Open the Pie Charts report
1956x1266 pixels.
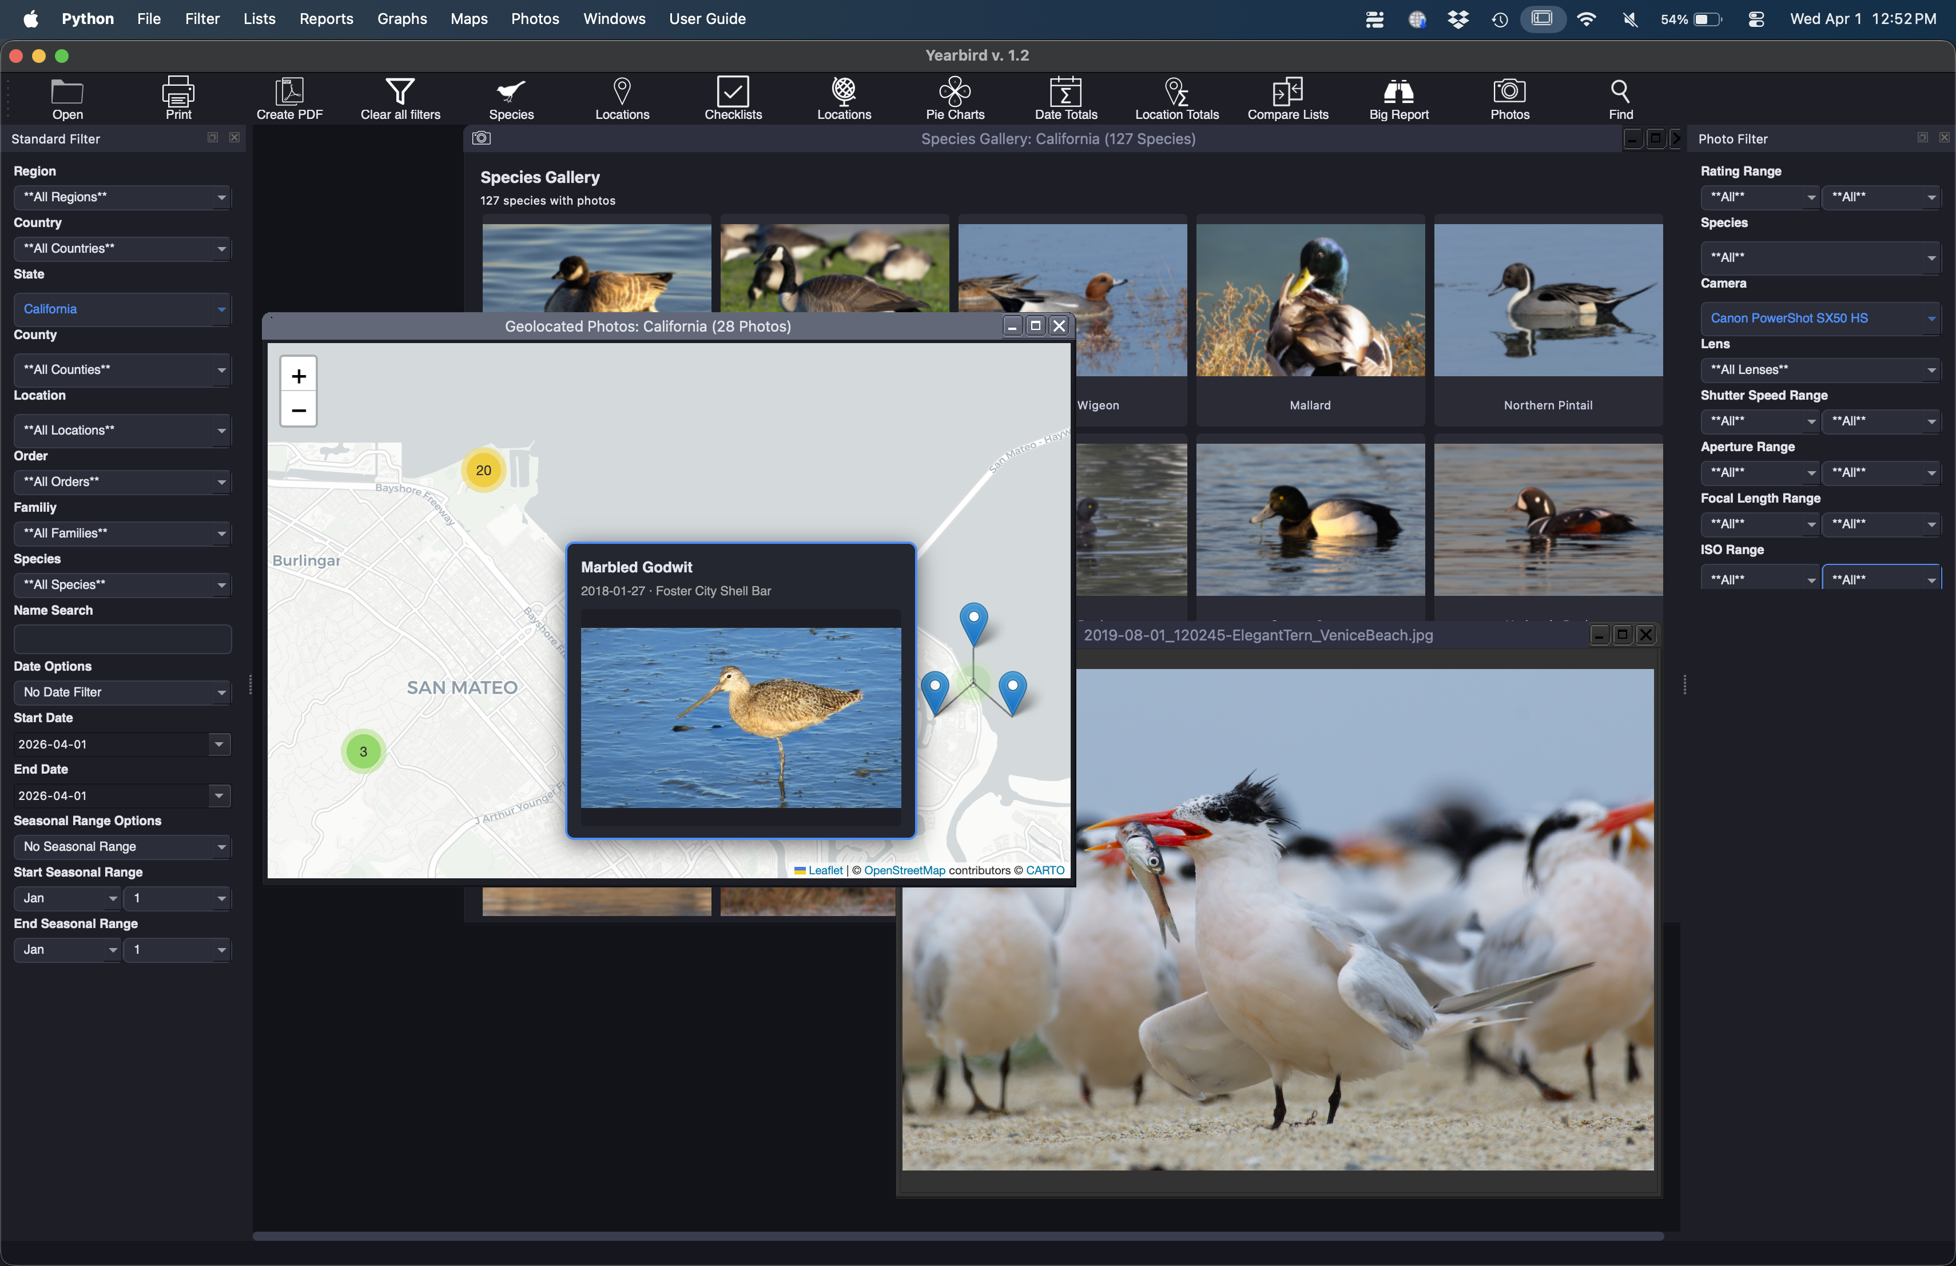click(955, 98)
